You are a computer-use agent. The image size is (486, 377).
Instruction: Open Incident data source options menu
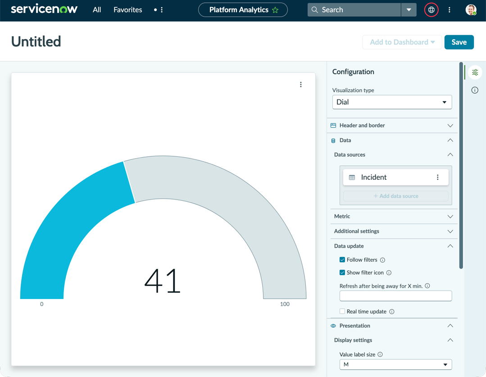(438, 177)
